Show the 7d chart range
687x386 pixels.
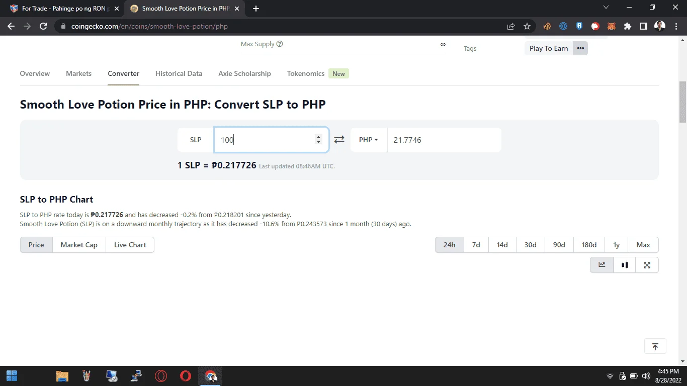(476, 245)
